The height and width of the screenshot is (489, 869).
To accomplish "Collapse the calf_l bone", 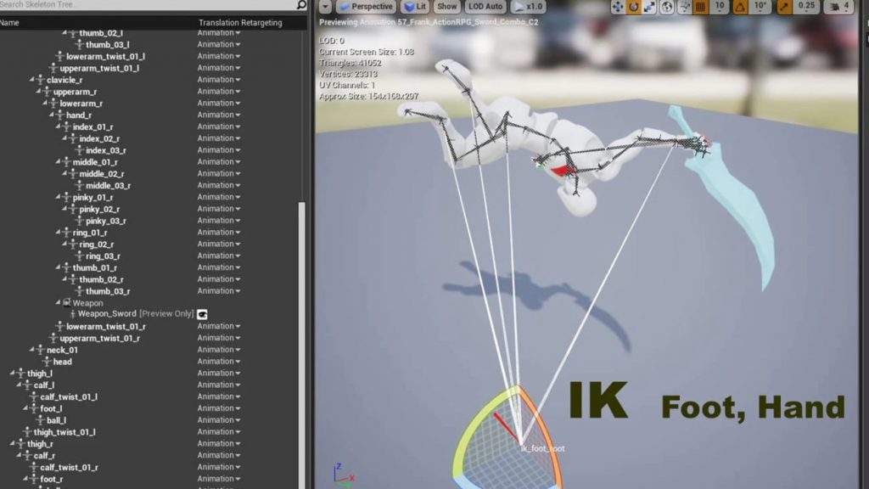I will click(x=19, y=385).
